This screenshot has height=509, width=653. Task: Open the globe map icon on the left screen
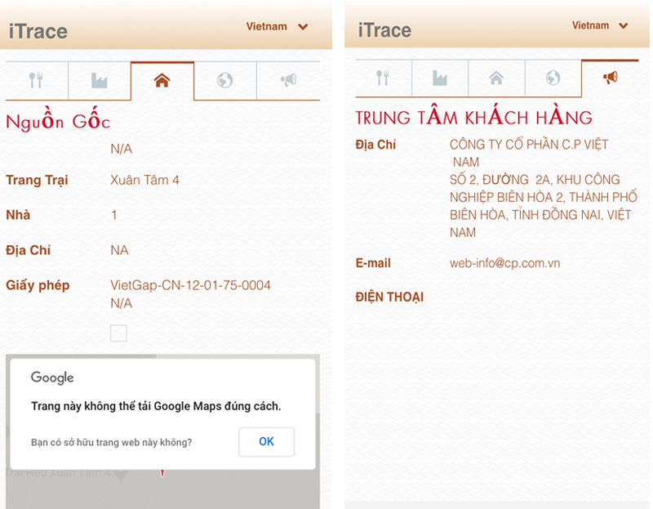[x=225, y=80]
